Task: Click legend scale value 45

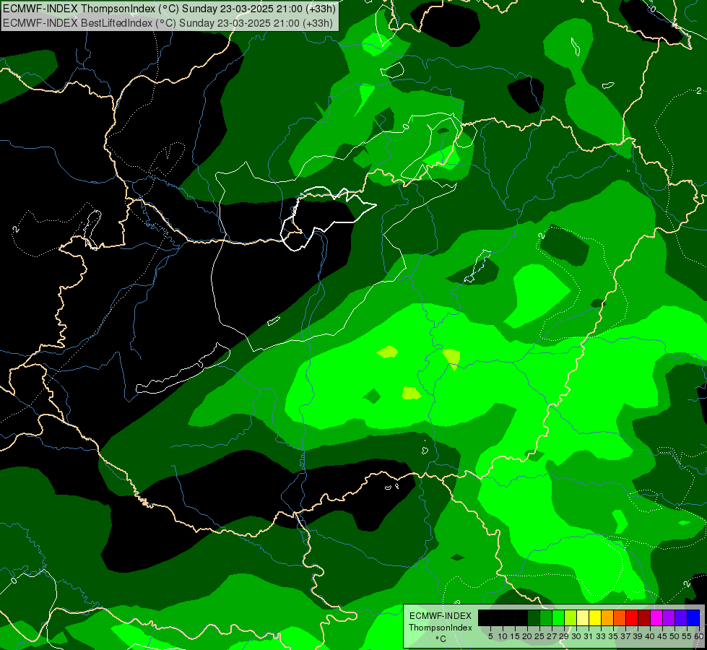Action: point(662,636)
